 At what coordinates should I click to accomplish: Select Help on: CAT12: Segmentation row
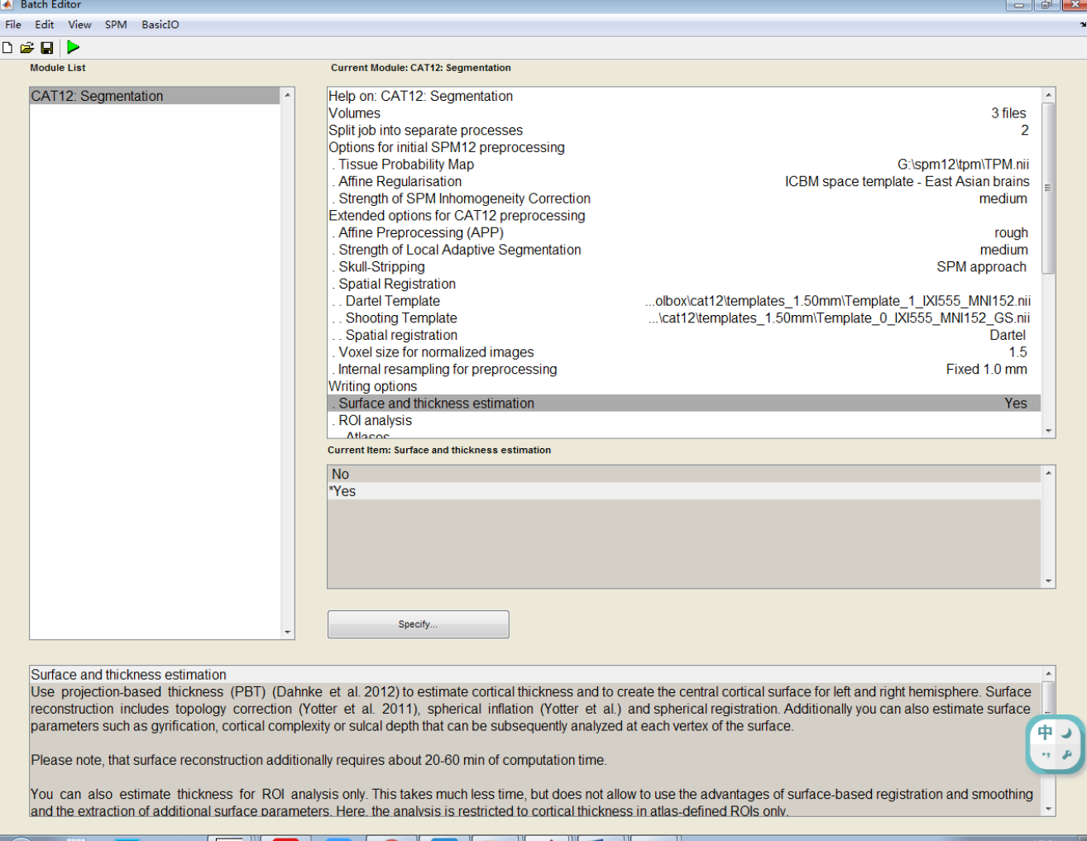click(684, 96)
